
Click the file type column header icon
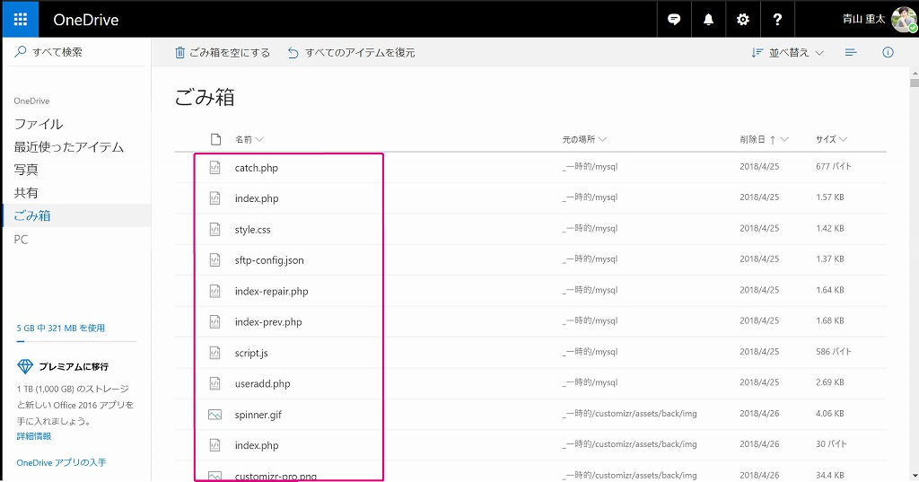(215, 139)
